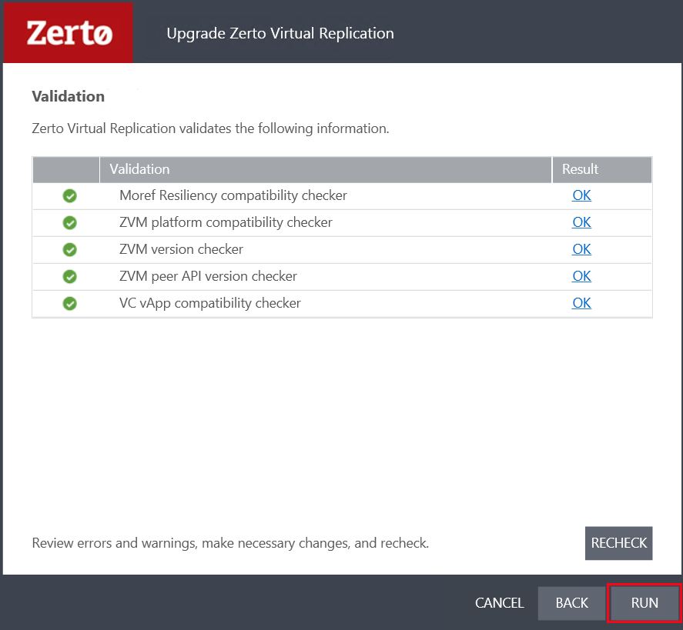
Task: Open OK result for Moref Resiliency compatibility checker
Action: (x=581, y=195)
